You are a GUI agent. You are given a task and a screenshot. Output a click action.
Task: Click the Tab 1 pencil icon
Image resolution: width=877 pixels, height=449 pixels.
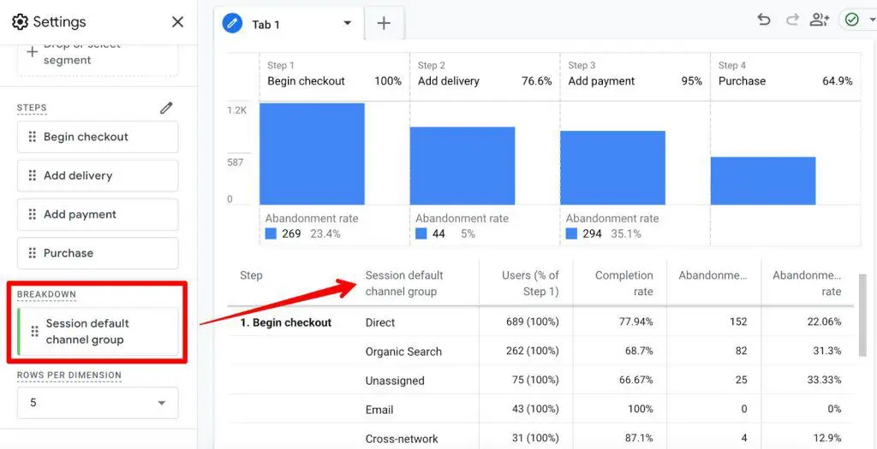click(x=232, y=24)
